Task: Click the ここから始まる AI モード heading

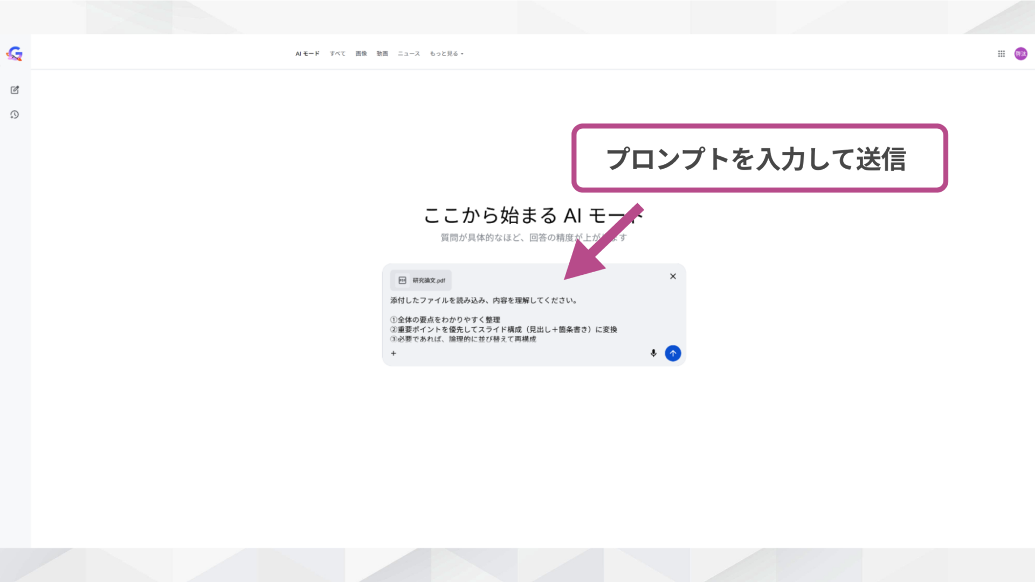Action: click(x=534, y=216)
